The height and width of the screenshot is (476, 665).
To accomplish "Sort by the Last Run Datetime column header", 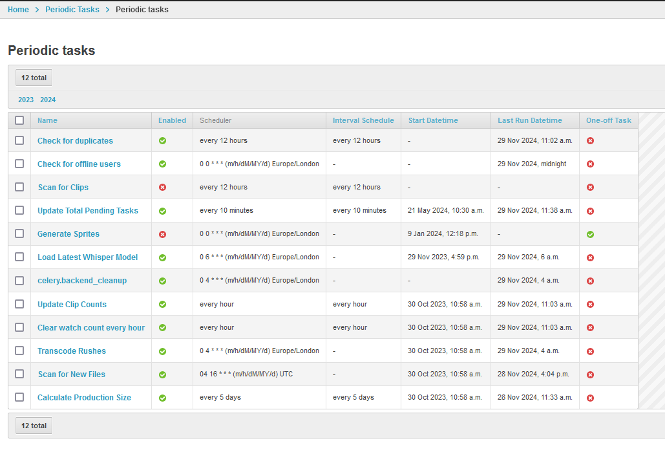I will [529, 120].
